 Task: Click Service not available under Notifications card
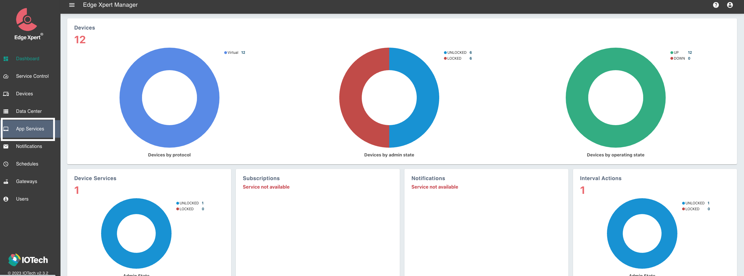tap(435, 187)
